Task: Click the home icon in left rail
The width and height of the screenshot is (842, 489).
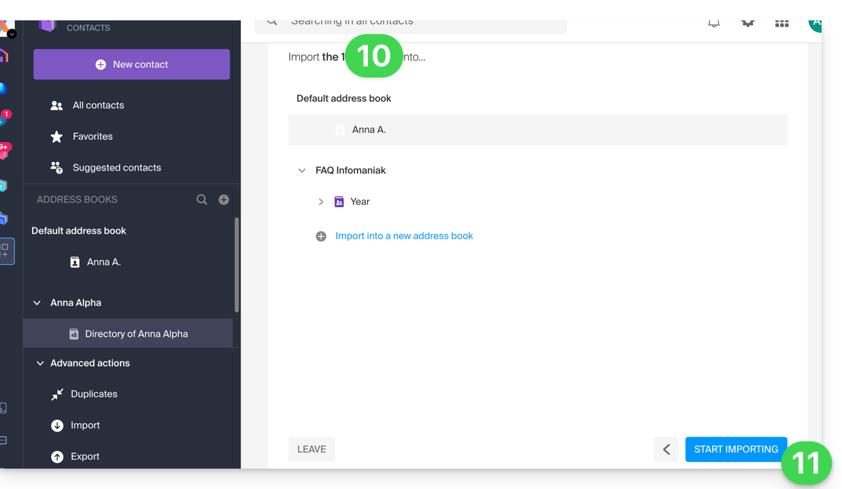Action: coord(3,56)
